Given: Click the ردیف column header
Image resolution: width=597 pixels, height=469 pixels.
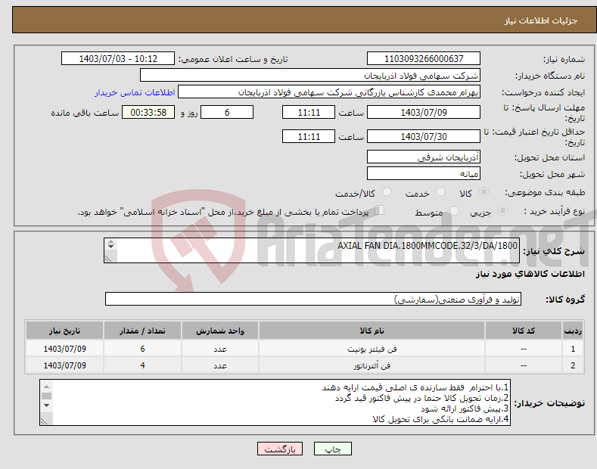Looking at the screenshot, I should 573,331.
